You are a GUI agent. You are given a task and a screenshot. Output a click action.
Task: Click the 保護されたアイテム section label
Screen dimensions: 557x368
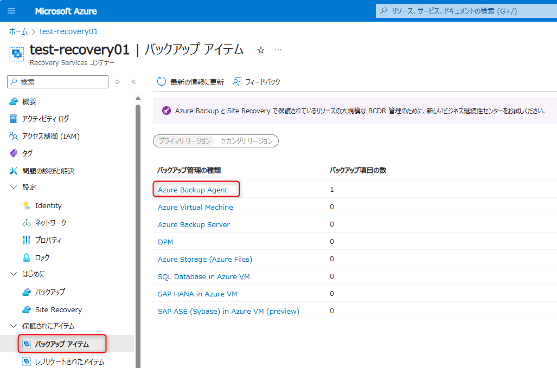coord(48,326)
